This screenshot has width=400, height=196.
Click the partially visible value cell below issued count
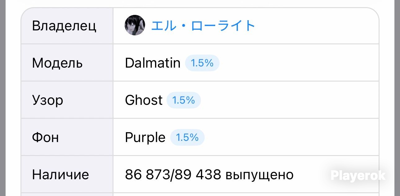tap(246, 194)
